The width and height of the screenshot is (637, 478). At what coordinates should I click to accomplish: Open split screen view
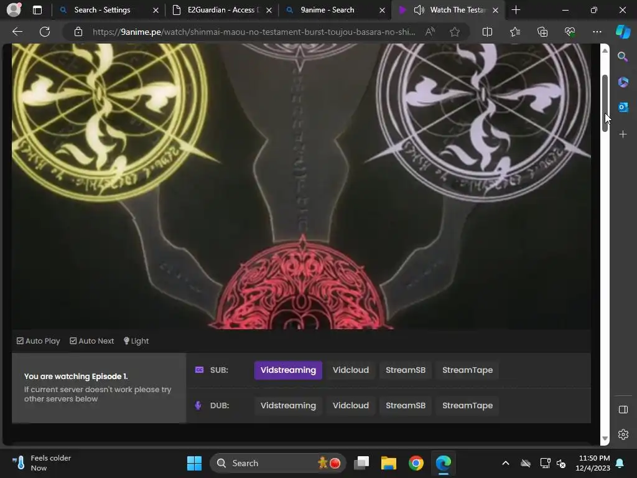point(487,32)
